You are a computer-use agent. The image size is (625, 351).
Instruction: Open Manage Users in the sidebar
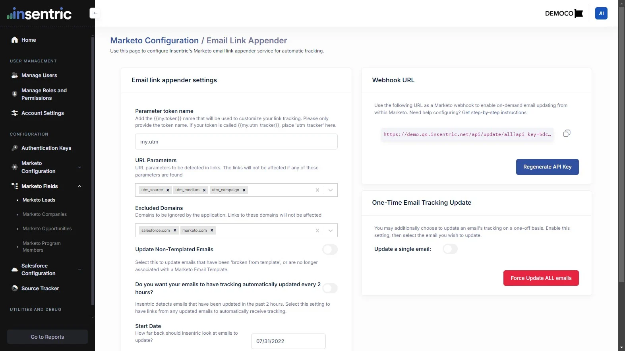coord(39,75)
